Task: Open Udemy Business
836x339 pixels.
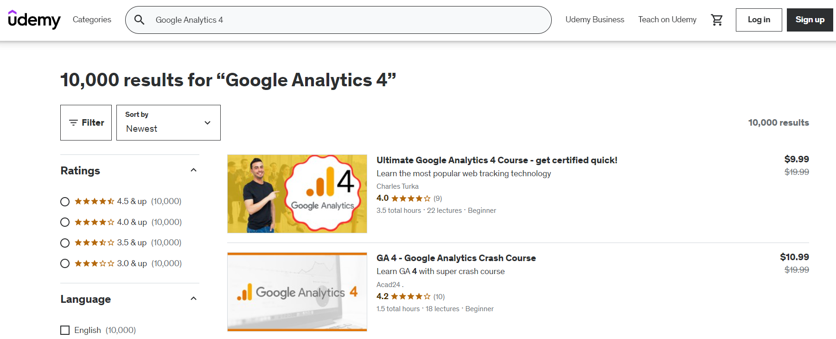Action: [x=595, y=19]
